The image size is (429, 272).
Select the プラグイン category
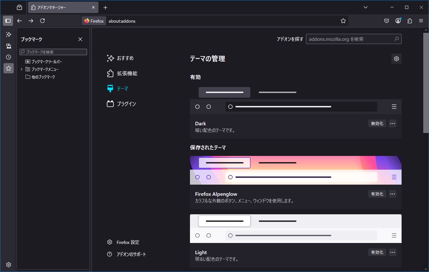click(x=126, y=104)
